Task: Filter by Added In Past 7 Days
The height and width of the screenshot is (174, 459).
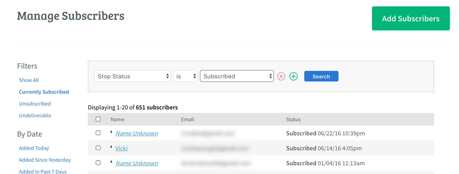Action: pyautogui.click(x=43, y=172)
